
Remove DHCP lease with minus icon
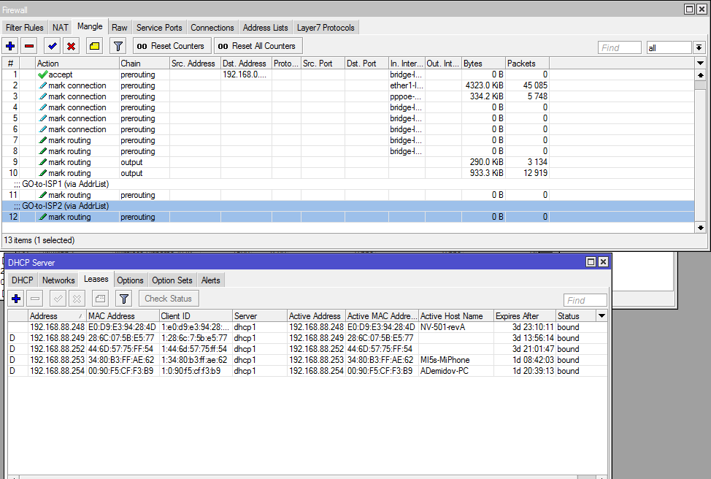(35, 299)
